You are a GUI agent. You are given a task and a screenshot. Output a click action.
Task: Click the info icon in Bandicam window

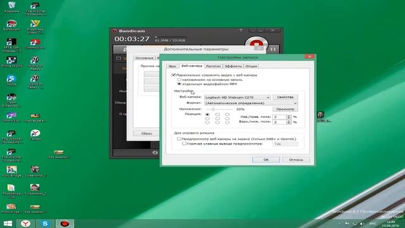point(154,153)
